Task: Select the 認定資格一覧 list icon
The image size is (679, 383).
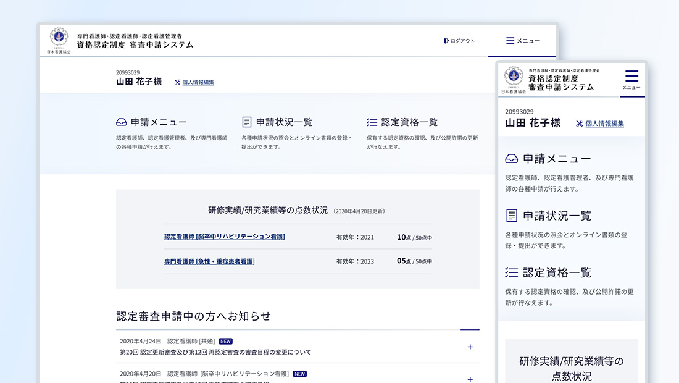Action: [371, 122]
